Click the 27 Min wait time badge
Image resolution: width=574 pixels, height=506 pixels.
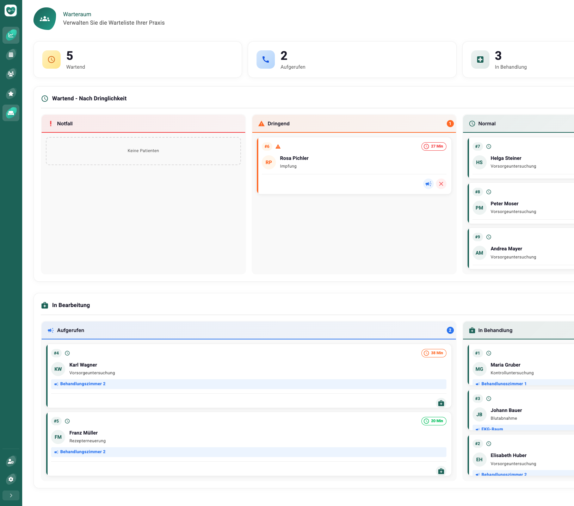point(434,146)
